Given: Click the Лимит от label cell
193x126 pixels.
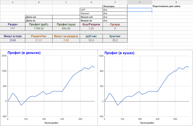Looking at the screenshot, I should pos(91,17).
